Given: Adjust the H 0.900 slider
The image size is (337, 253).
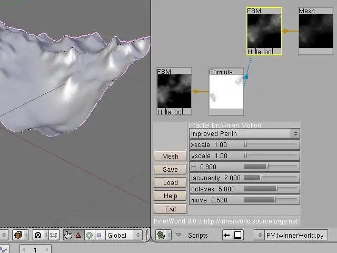Looking at the screenshot, I should pyautogui.click(x=244, y=167).
